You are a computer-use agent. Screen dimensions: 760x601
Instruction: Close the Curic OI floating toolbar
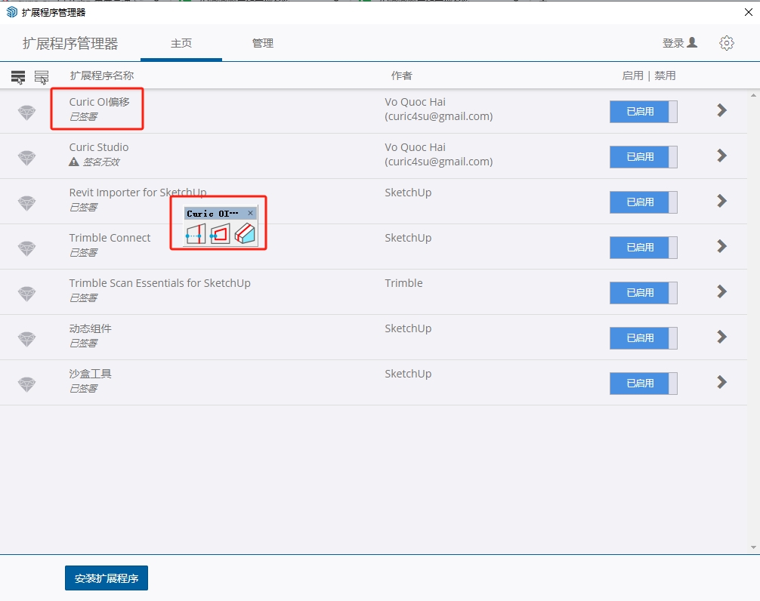point(250,213)
